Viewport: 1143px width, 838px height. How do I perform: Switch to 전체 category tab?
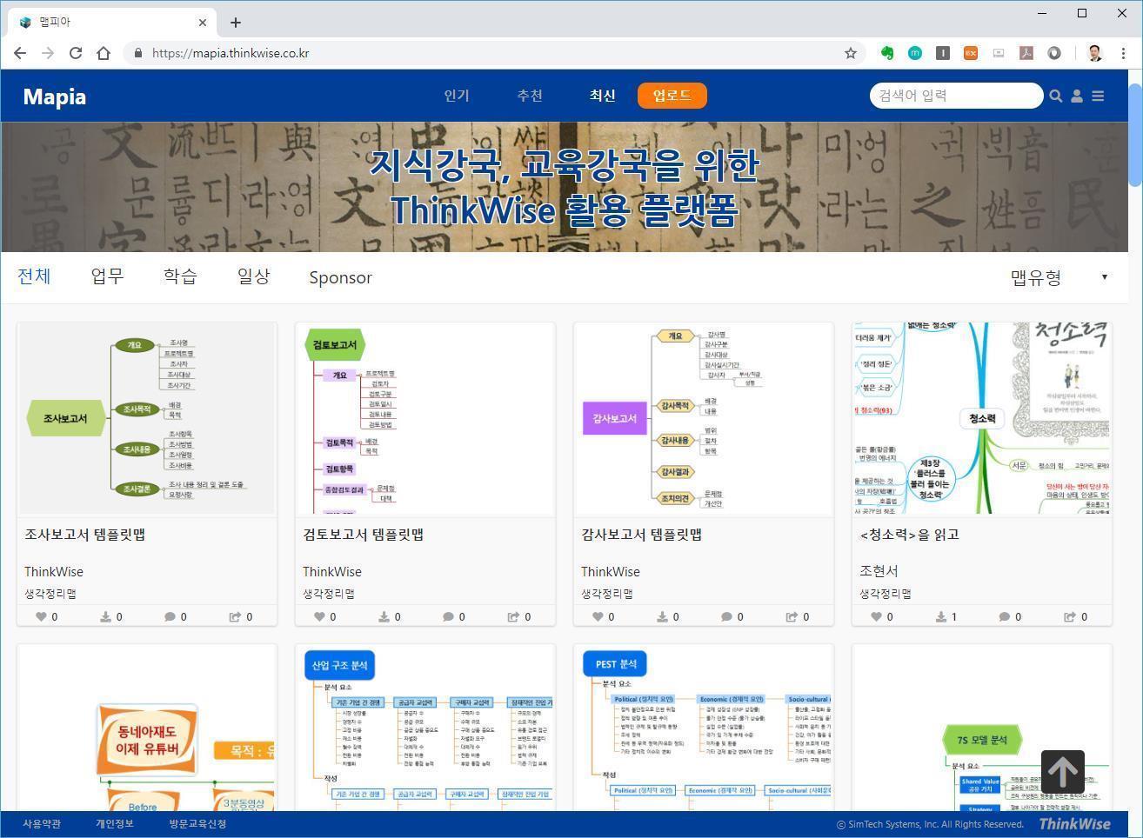(34, 276)
